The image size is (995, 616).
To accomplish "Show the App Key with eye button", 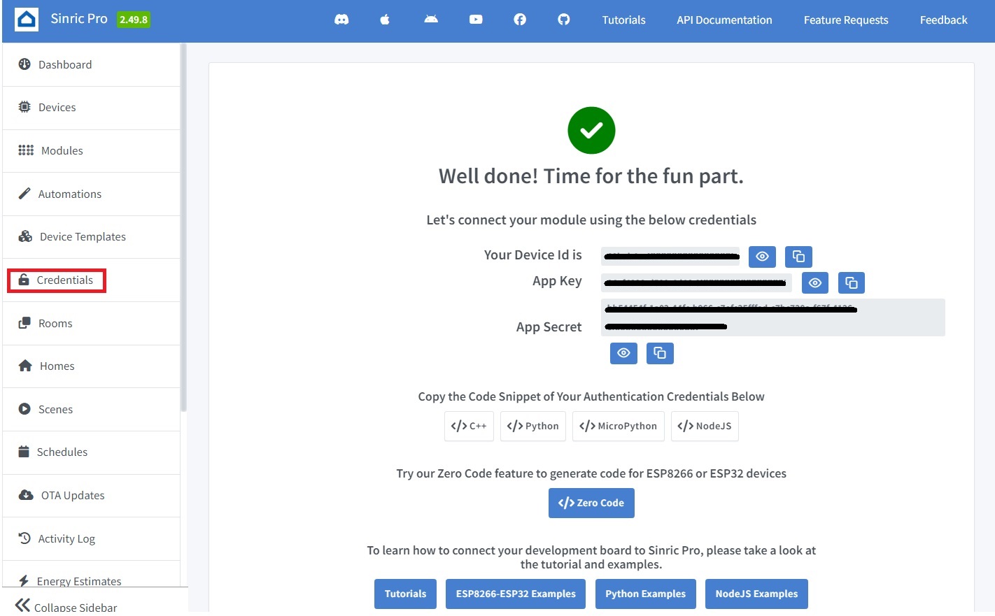I will pos(815,282).
